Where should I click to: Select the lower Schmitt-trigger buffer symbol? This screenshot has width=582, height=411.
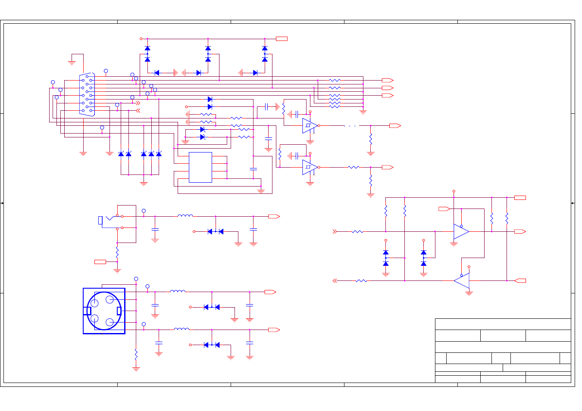coord(310,167)
